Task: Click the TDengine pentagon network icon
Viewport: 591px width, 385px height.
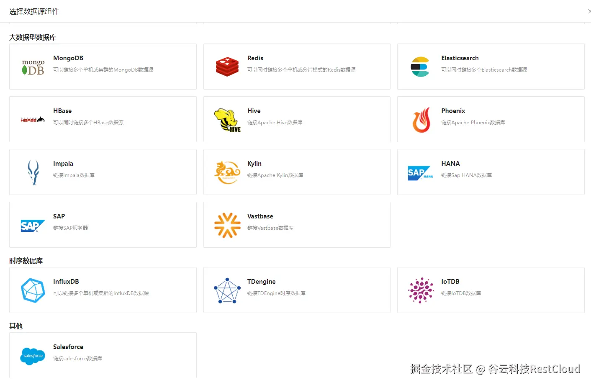Action: (x=227, y=290)
